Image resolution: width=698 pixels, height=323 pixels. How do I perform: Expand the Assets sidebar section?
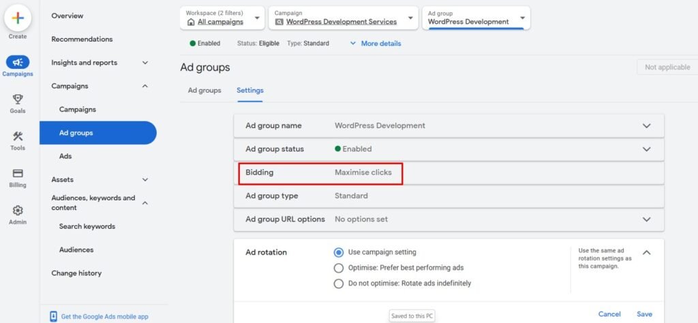[x=145, y=180]
